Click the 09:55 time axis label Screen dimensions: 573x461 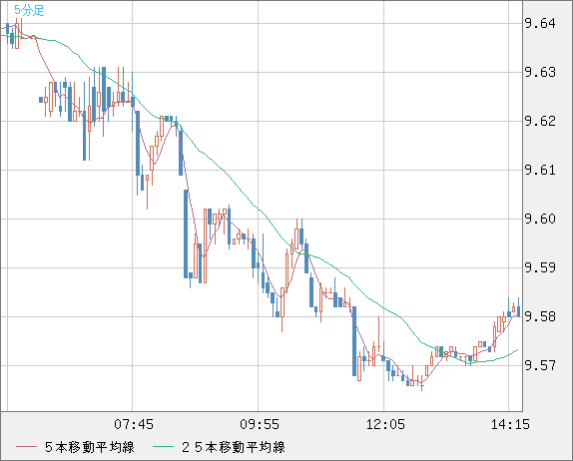(x=260, y=424)
